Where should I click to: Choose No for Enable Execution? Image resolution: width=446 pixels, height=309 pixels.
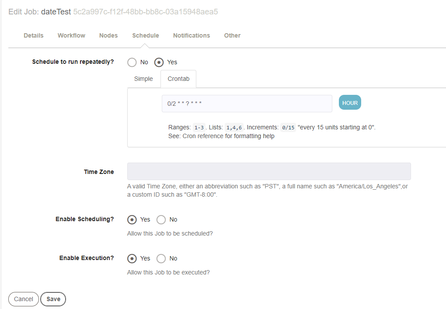pyautogui.click(x=161, y=259)
